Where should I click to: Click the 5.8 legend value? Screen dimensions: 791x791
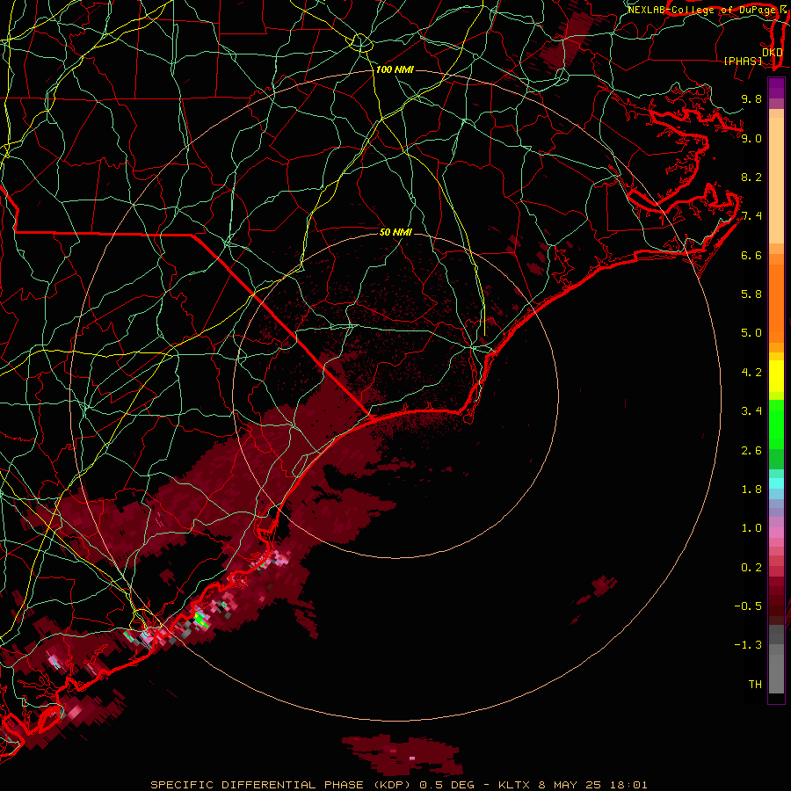coord(751,294)
